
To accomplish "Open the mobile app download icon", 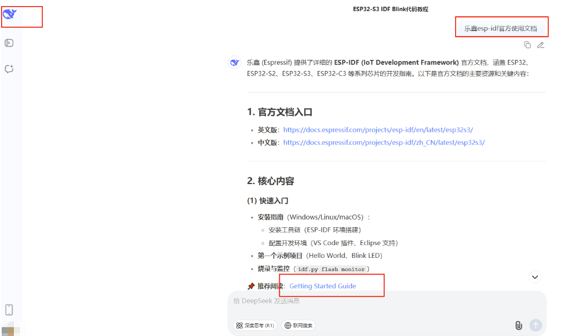I will pyautogui.click(x=9, y=309).
